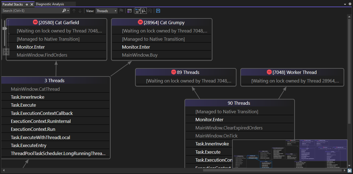The width and height of the screenshot is (353, 174).
Task: Select Monitor.Enter in 90 Threads stack
Action: [x=240, y=120]
